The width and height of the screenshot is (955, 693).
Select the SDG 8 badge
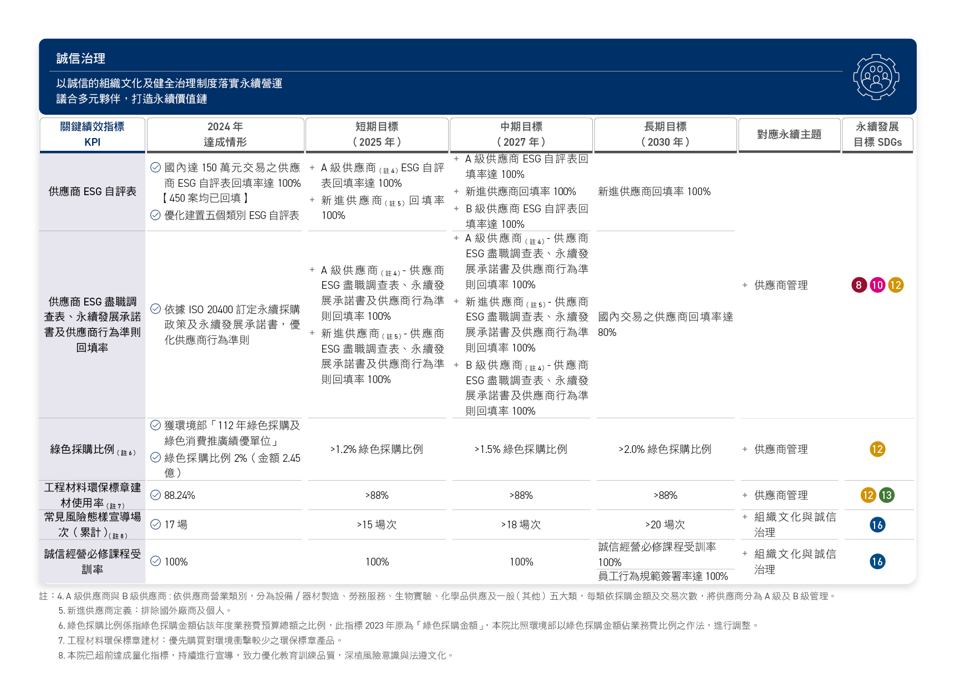(859, 286)
